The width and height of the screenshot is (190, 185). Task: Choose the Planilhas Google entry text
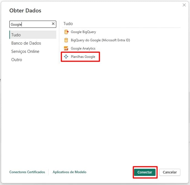tap(83, 57)
